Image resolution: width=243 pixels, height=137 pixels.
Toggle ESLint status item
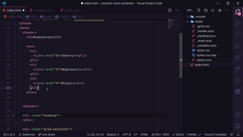coord(178,134)
